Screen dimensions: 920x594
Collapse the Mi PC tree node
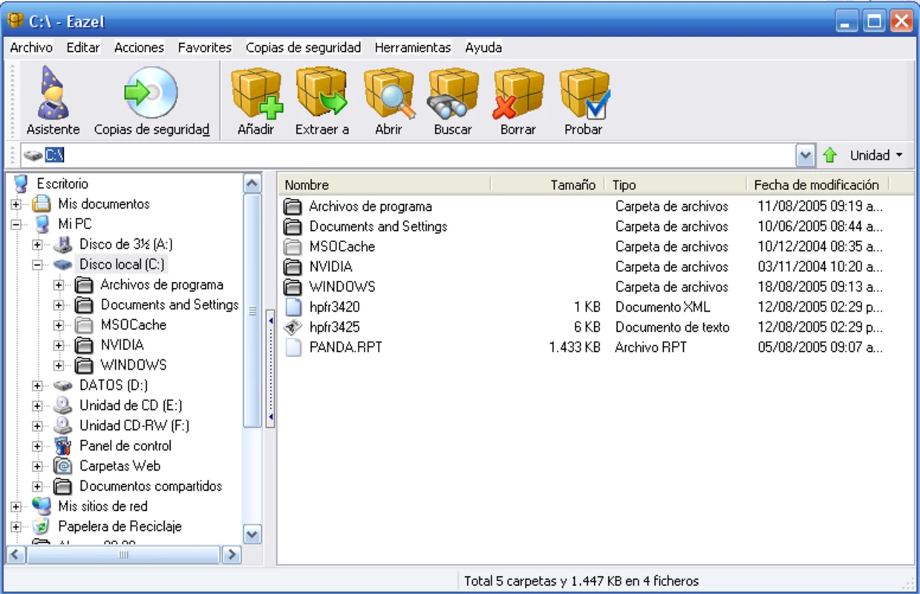click(16, 224)
